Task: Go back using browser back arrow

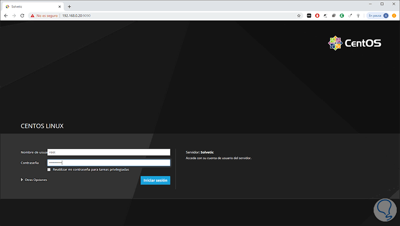Action: (x=6, y=16)
